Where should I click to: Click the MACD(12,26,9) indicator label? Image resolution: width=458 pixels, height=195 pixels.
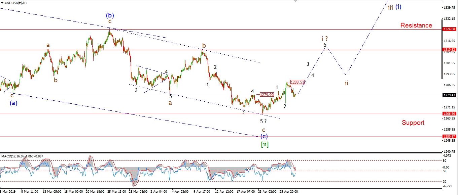point(14,156)
